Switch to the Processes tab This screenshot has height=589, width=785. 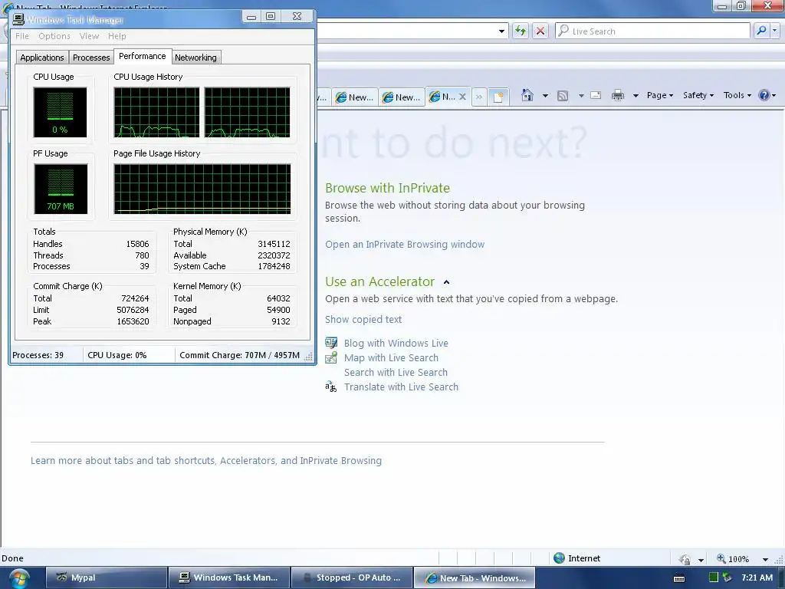[91, 58]
